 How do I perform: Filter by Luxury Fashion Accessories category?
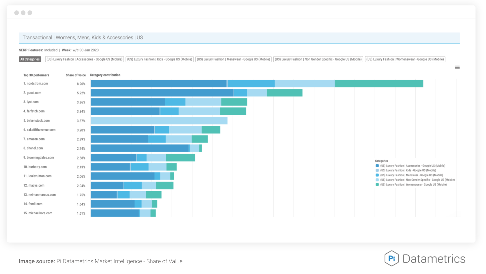[x=84, y=59]
